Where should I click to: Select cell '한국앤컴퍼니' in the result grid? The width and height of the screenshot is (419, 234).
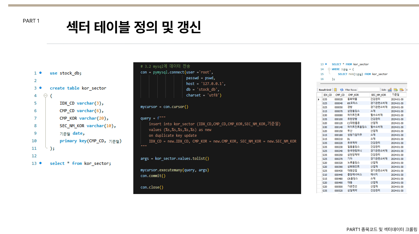355,151
